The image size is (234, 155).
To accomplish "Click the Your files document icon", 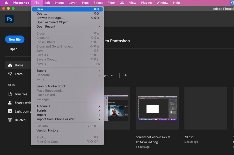I will [10, 94].
